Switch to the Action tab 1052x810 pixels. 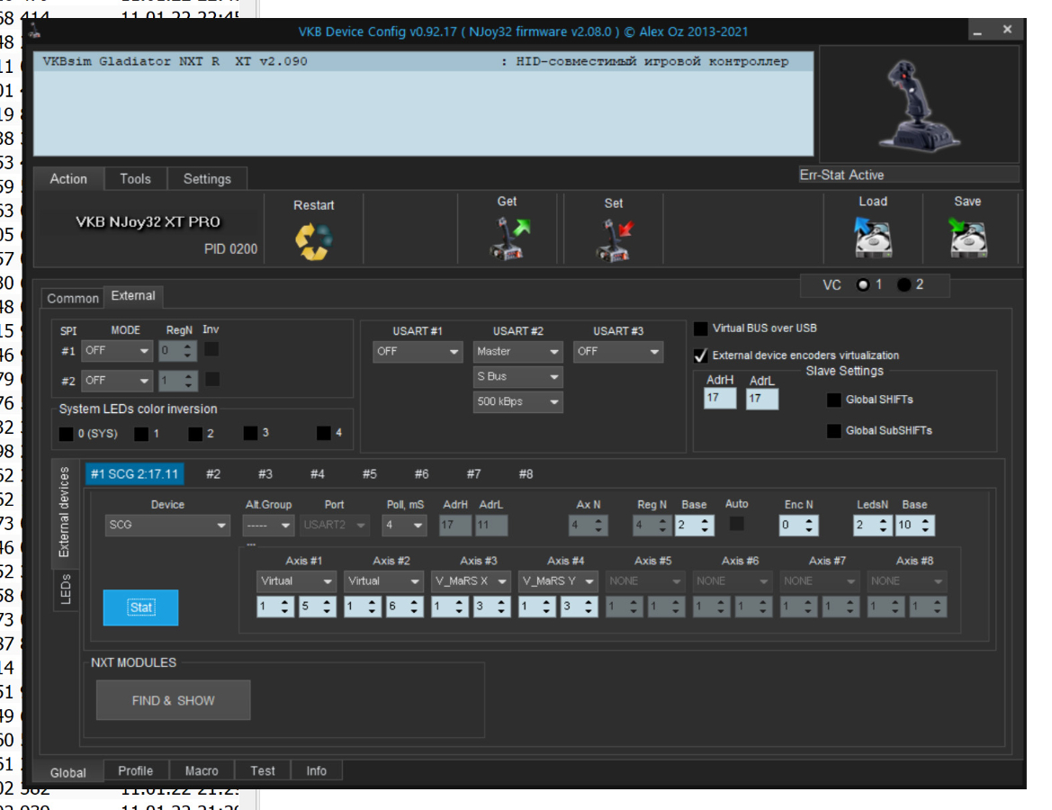(68, 179)
